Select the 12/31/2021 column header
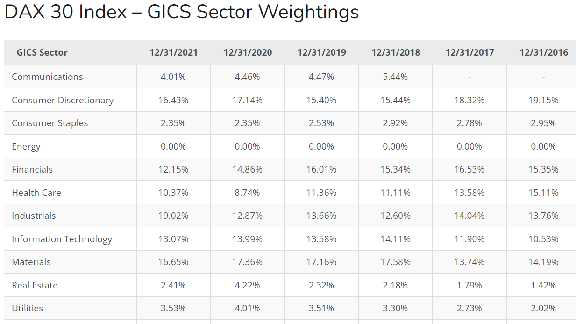The width and height of the screenshot is (576, 324). [173, 53]
